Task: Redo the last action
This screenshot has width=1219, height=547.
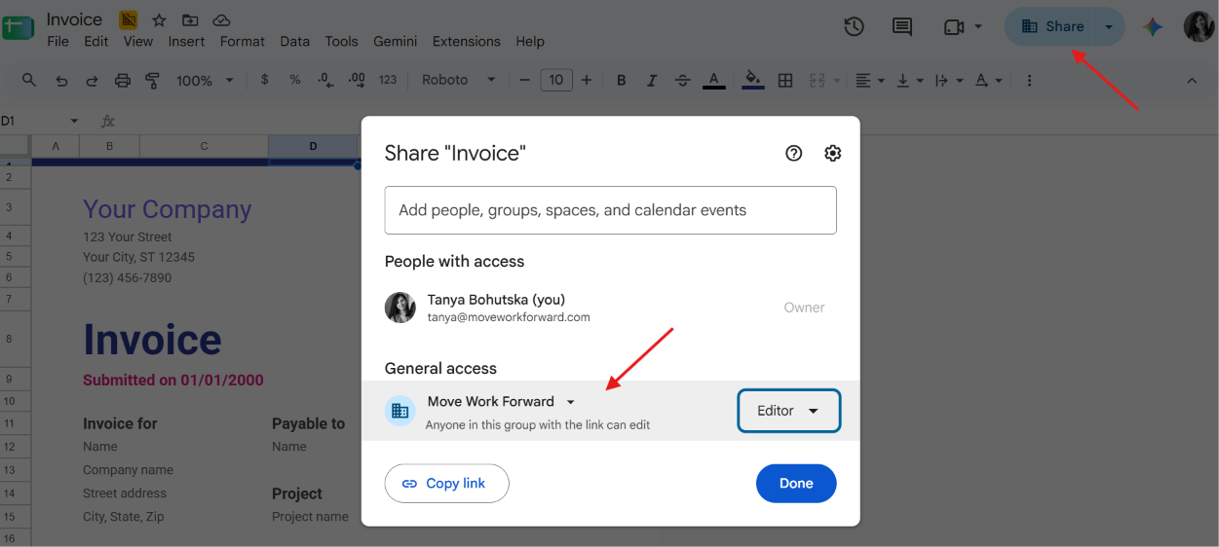Action: point(92,81)
